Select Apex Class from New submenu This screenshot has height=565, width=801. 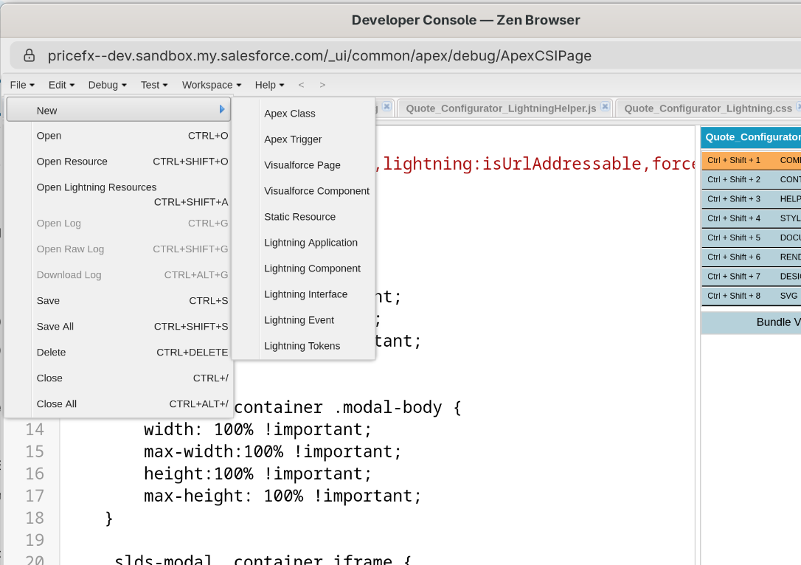pos(290,114)
